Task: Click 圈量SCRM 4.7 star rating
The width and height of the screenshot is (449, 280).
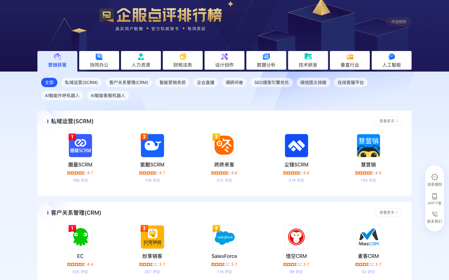Action: tap(80, 173)
